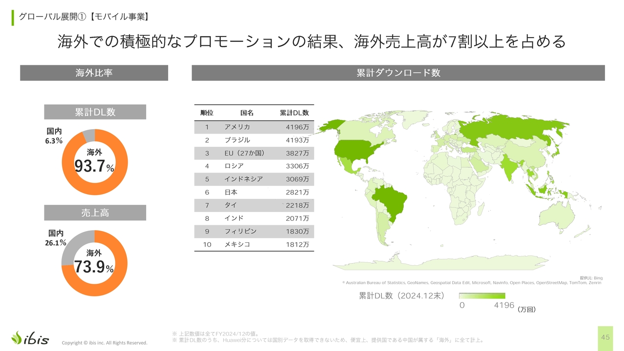Screen dimensions: 624x351
Task: Select the インドネシア table cell
Action: [x=243, y=179]
